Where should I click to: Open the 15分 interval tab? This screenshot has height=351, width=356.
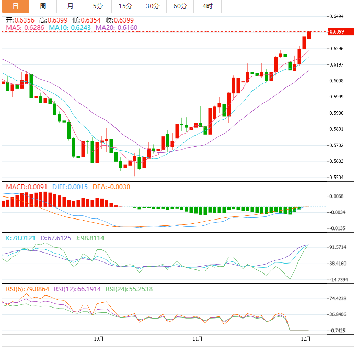click(x=125, y=6)
